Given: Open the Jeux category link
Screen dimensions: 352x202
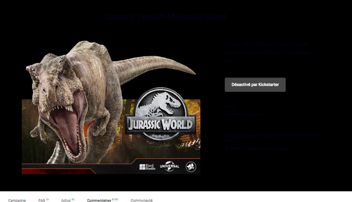Looking at the screenshot, I should (230, 106).
